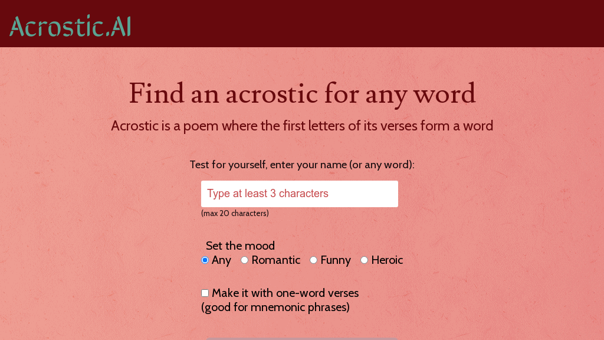Click the Romantic label text

tap(275, 260)
